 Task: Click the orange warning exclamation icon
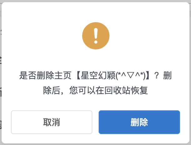point(96,36)
